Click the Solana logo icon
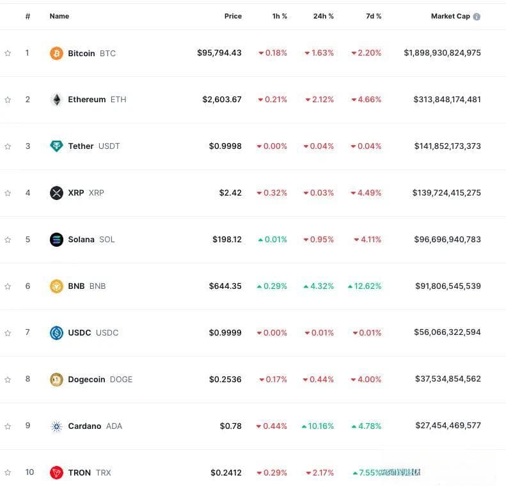 (56, 240)
